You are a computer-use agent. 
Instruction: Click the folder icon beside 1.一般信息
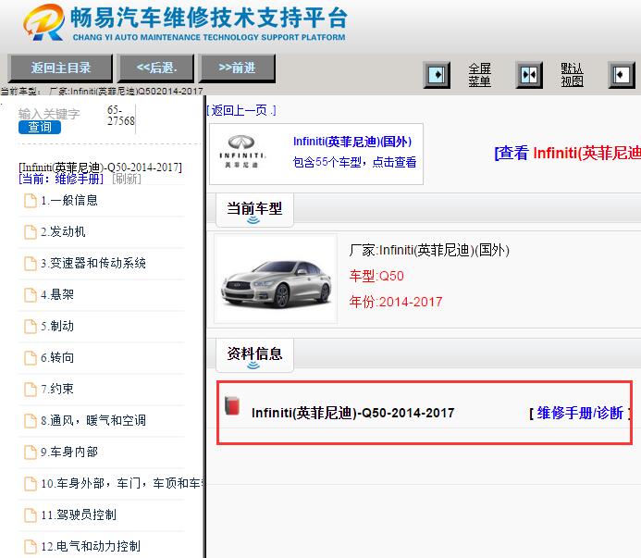tap(31, 201)
